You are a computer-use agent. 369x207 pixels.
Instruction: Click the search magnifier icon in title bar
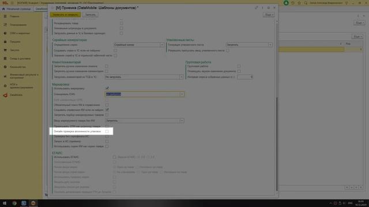click(x=306, y=3)
